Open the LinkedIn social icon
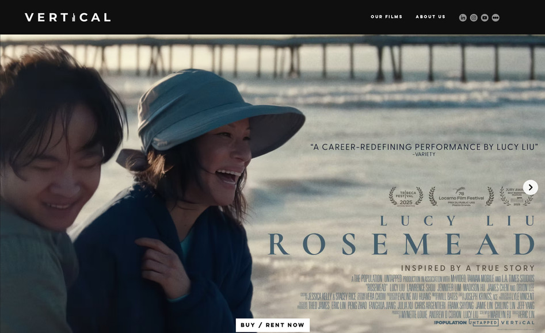This screenshot has height=333, width=545. (x=463, y=18)
